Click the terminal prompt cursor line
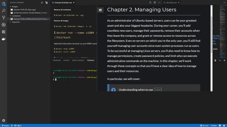Image resolution: width=227 pixels, height=127 pixels. pos(55,79)
